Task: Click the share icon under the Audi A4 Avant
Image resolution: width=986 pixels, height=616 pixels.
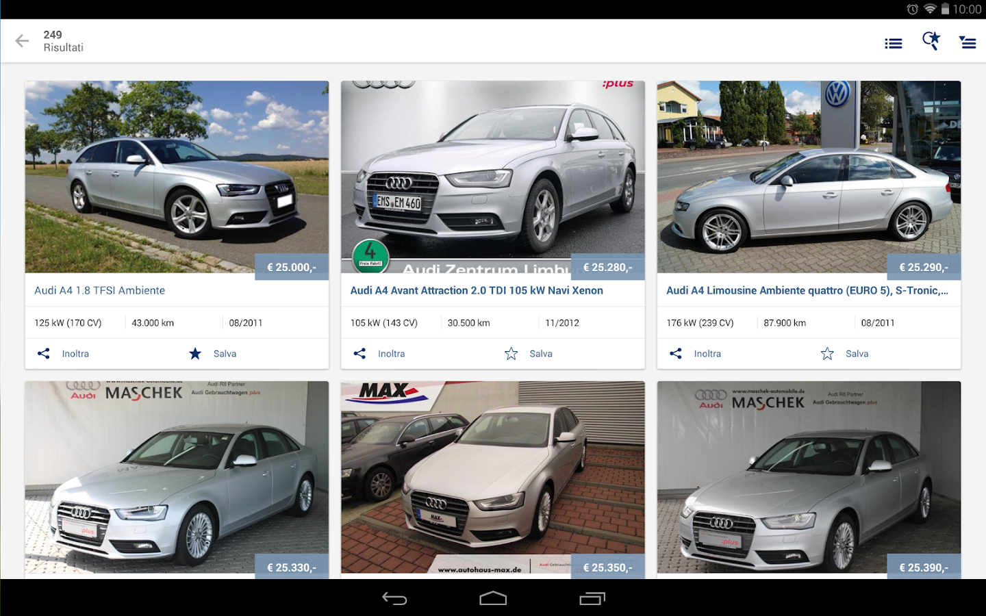Action: pyautogui.click(x=359, y=353)
